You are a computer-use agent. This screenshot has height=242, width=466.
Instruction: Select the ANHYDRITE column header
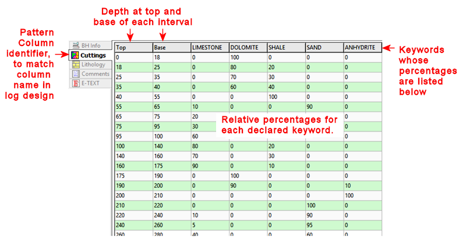click(362, 48)
